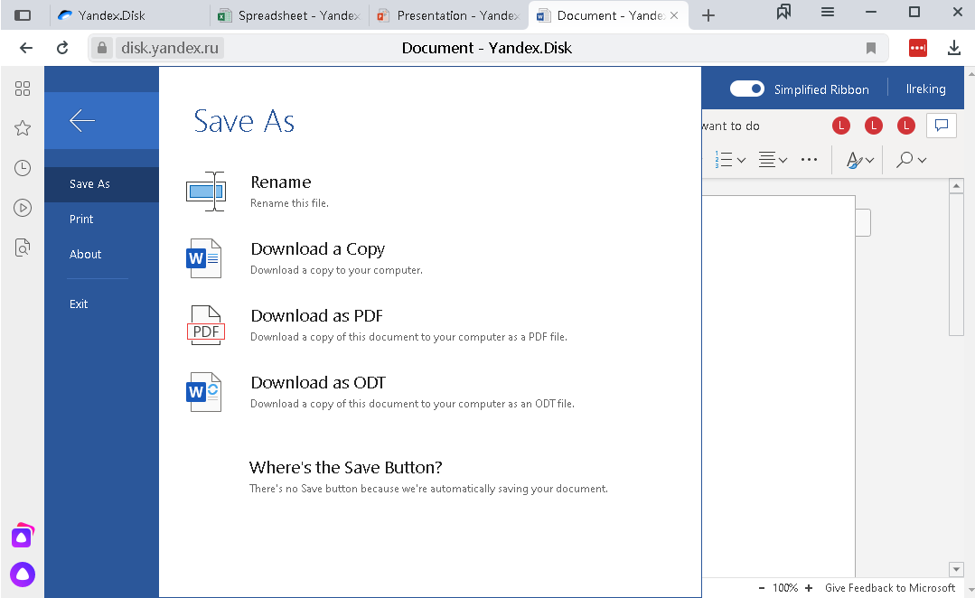This screenshot has height=598, width=975.
Task: Open the Alice assistant icon in sidebar
Action: coord(23,575)
